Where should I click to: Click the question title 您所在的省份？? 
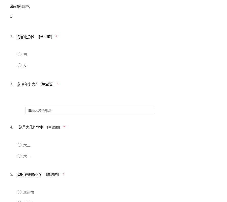(x=30, y=175)
